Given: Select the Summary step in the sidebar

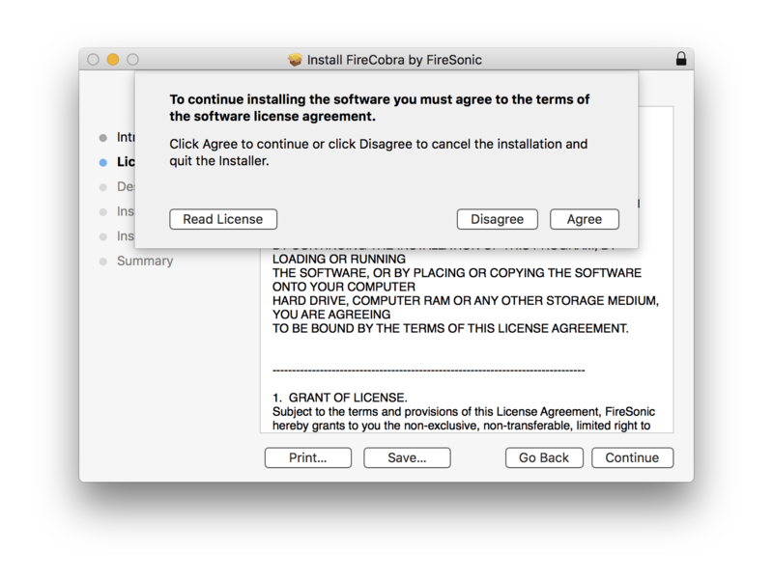Looking at the screenshot, I should 145,261.
